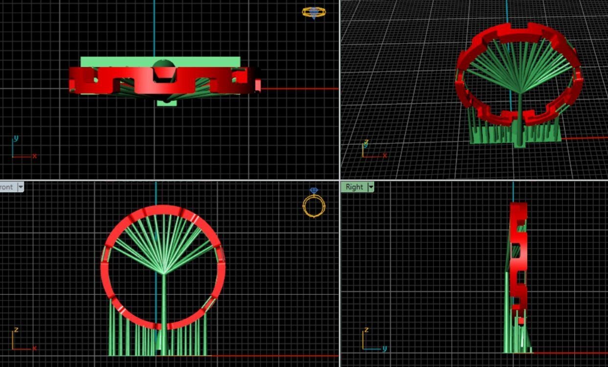The width and height of the screenshot is (608, 367).
Task: Click the axis indicator in the perspective viewport
Action: pyautogui.click(x=373, y=150)
